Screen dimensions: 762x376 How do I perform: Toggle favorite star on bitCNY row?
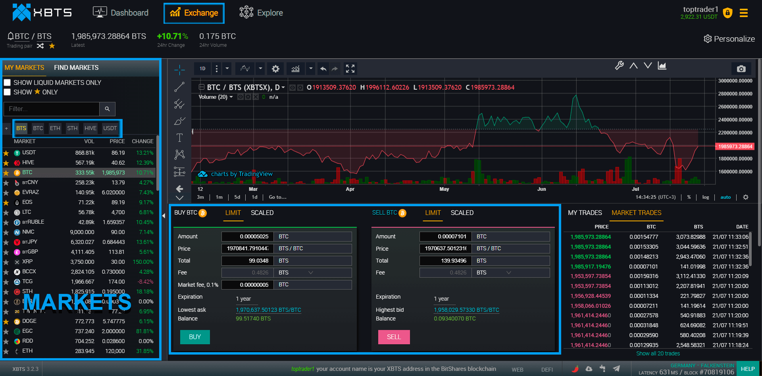(x=6, y=183)
